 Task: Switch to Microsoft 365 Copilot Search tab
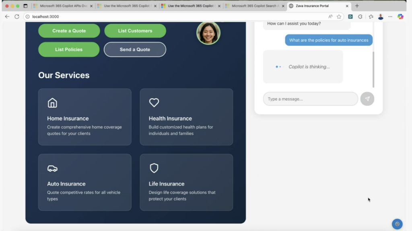255,6
